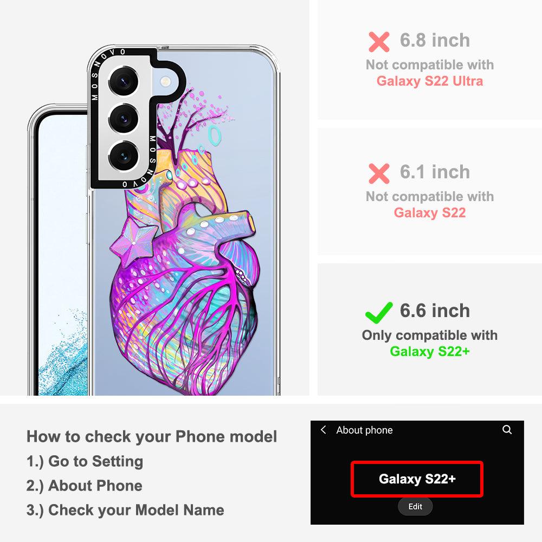This screenshot has height=542, width=542.
Task: Click the Edit button under the model name
Action: click(415, 506)
